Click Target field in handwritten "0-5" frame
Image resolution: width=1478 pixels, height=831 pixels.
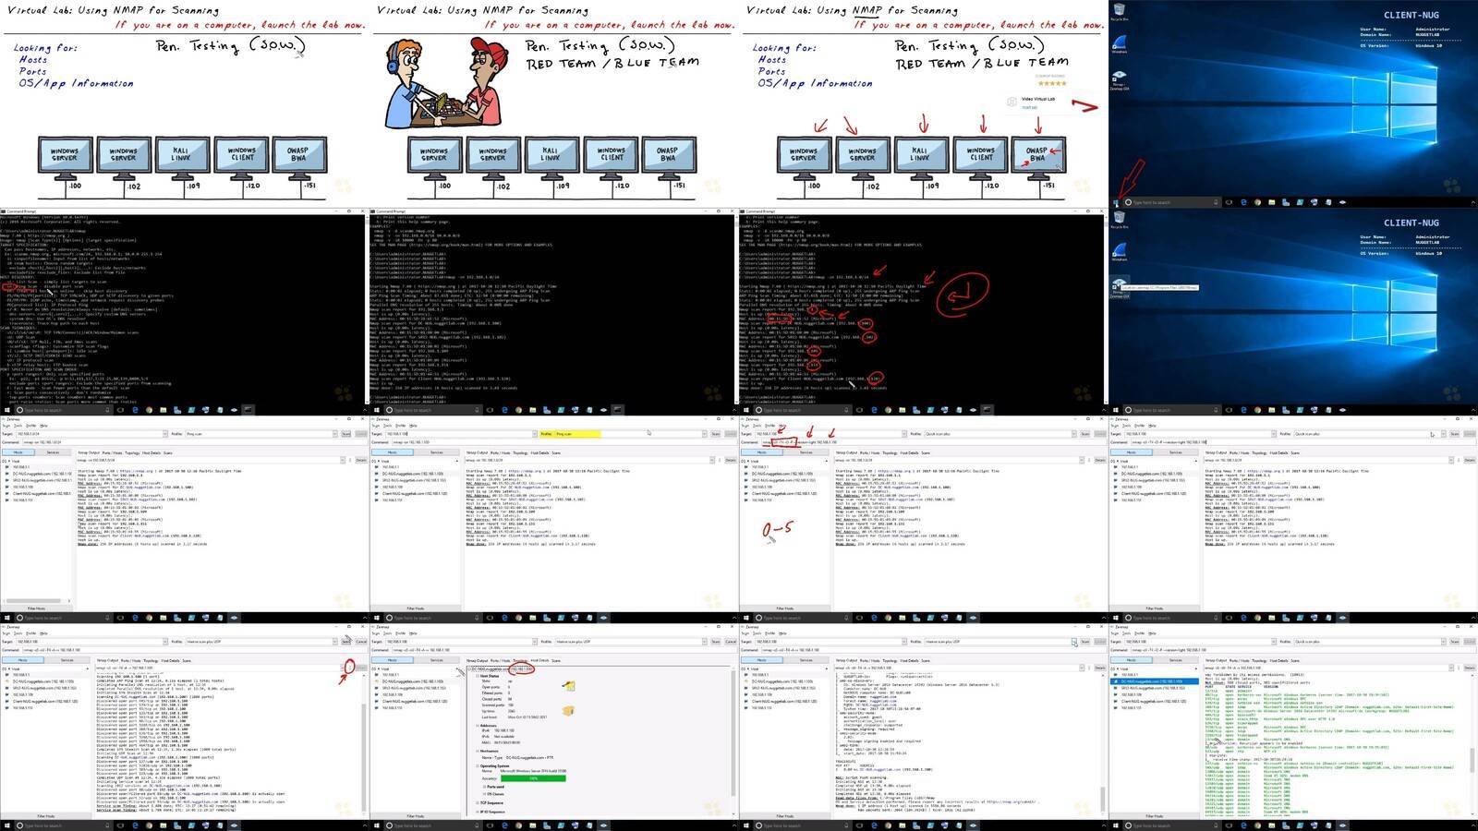[x=830, y=434]
